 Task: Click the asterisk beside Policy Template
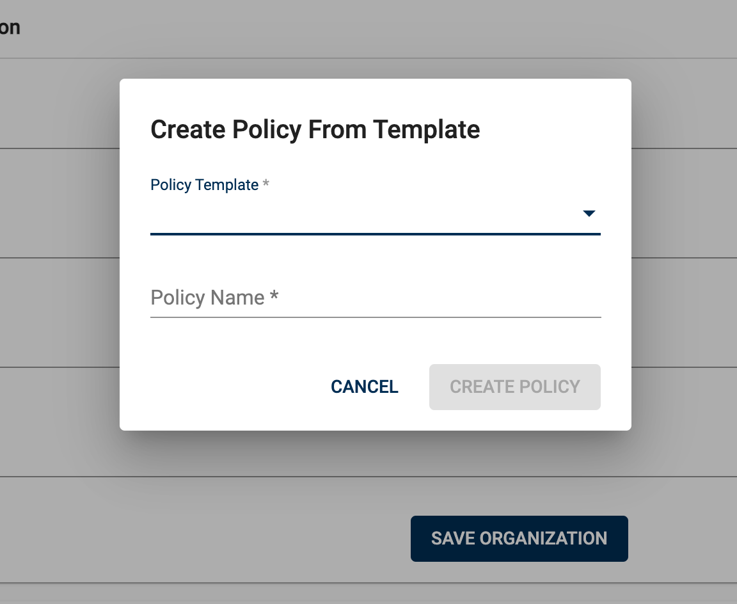pyautogui.click(x=266, y=185)
